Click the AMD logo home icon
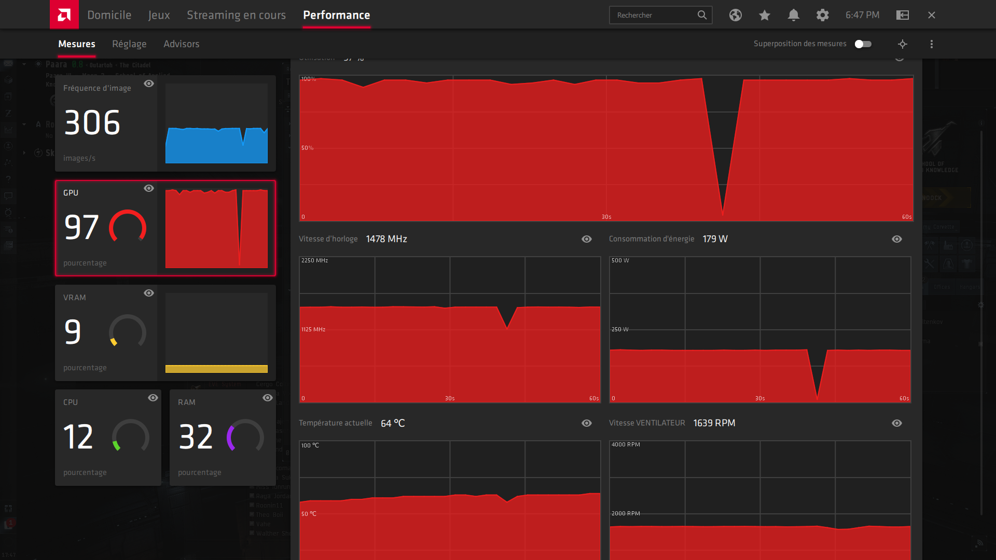996x560 pixels. (x=64, y=15)
